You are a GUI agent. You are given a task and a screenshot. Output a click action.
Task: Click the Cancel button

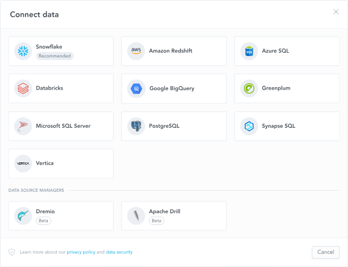[x=325, y=252]
